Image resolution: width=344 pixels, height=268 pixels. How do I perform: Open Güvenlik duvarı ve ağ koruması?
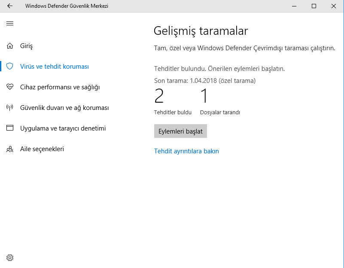click(x=64, y=108)
